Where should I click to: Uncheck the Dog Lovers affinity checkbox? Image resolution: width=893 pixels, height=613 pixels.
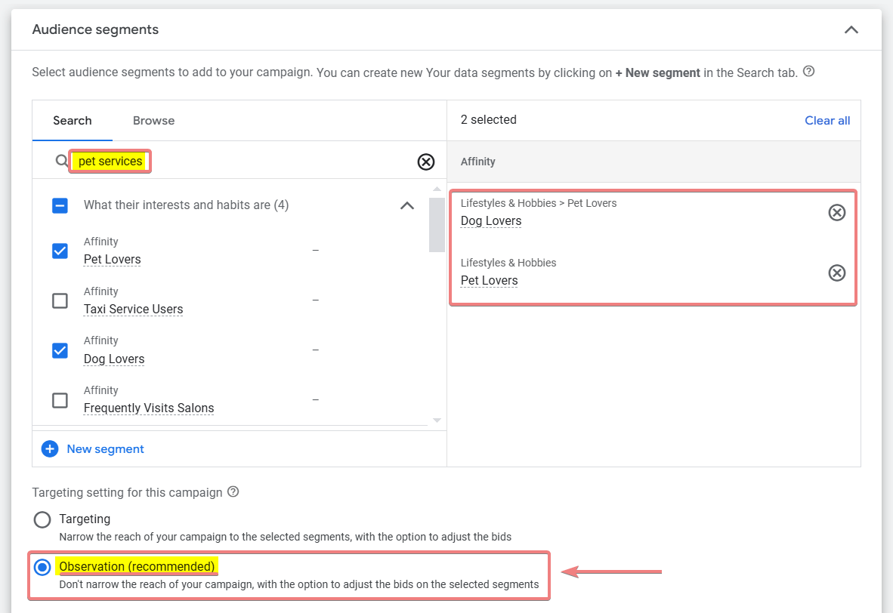[60, 350]
